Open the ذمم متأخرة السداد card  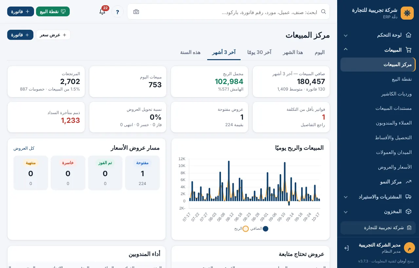pos(46,117)
